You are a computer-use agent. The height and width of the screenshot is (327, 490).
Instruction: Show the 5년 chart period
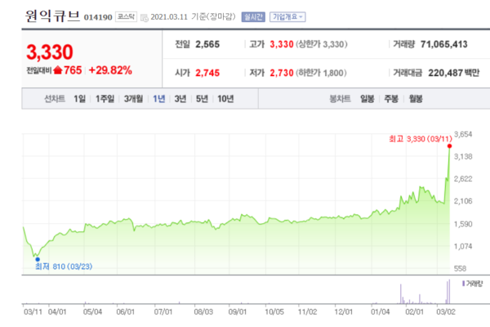tap(202, 99)
